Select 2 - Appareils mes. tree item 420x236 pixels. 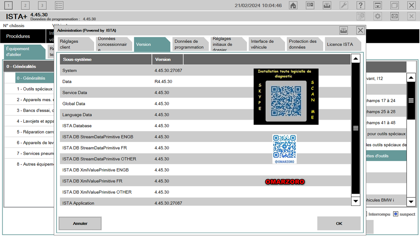pyautogui.click(x=35, y=100)
